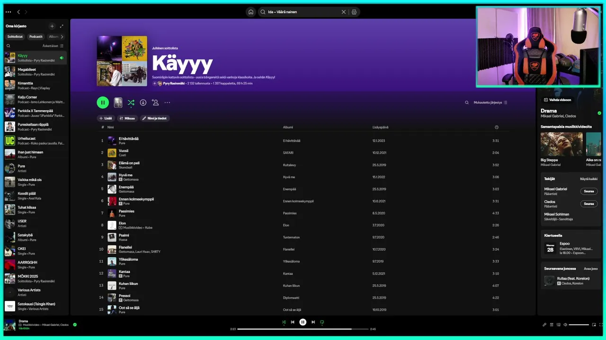Click Nimi ja tiedot edit button
This screenshot has height=340, width=606.
[x=155, y=118]
